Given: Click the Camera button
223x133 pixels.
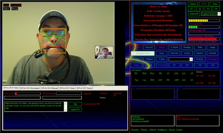Looking at the screenshot, I should tap(193, 4).
